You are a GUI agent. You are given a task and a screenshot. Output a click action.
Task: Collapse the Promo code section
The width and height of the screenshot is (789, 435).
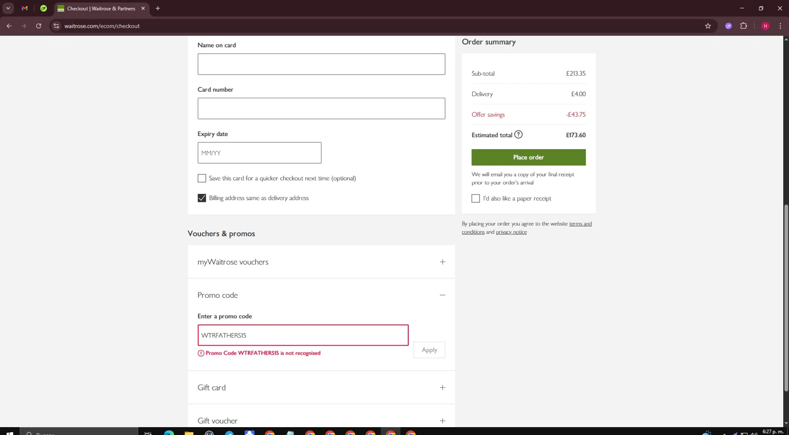(x=442, y=295)
